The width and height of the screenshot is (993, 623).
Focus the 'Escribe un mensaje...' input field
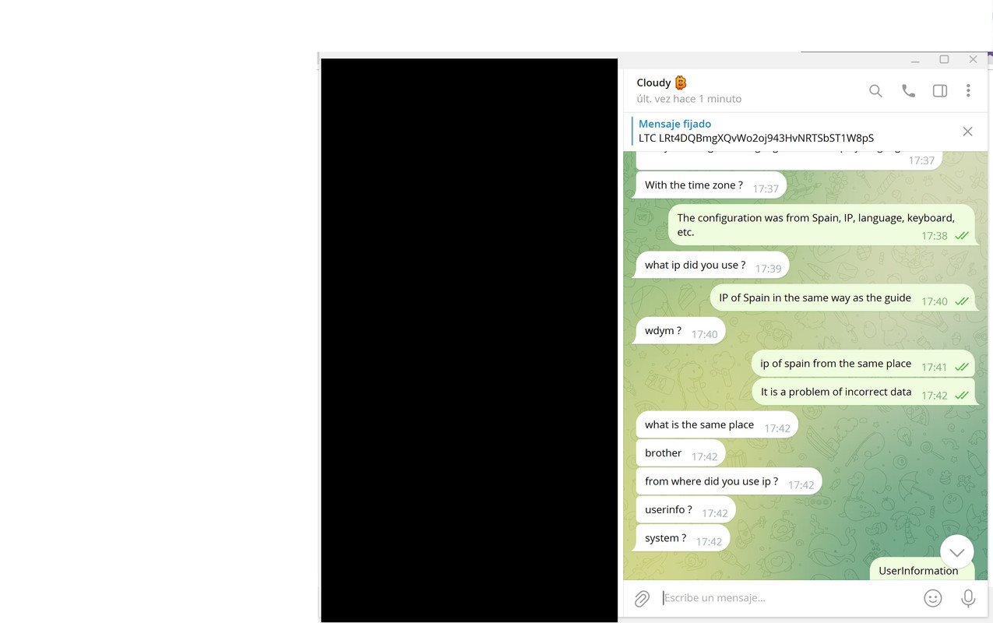(x=787, y=598)
